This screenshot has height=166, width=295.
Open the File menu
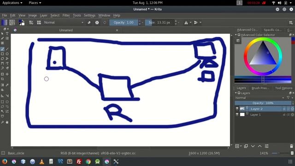[4, 15]
